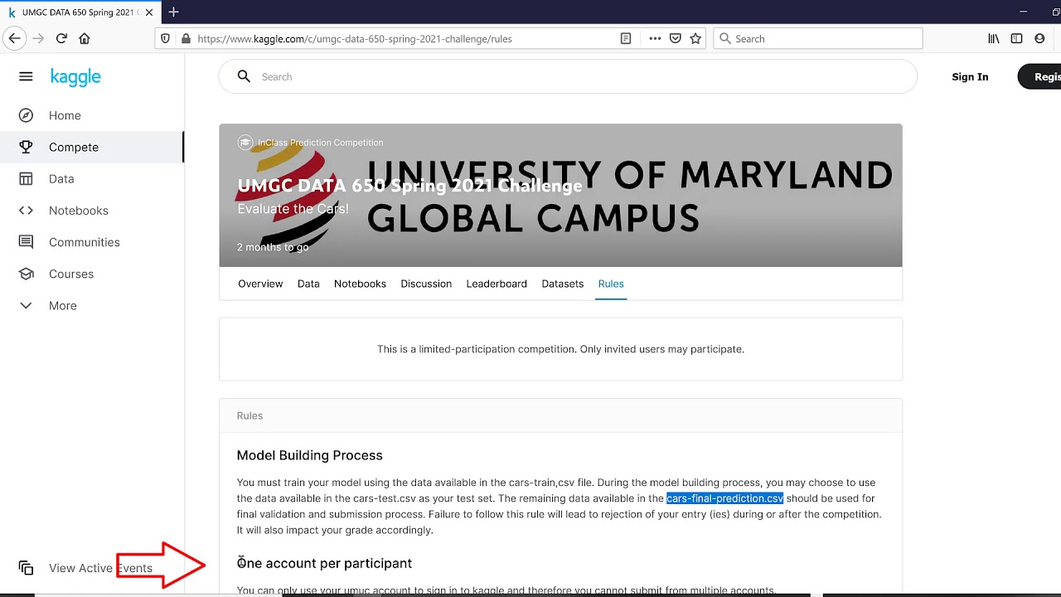Viewport: 1061px width, 597px height.
Task: Open page actions three-dot menu
Action: click(655, 38)
